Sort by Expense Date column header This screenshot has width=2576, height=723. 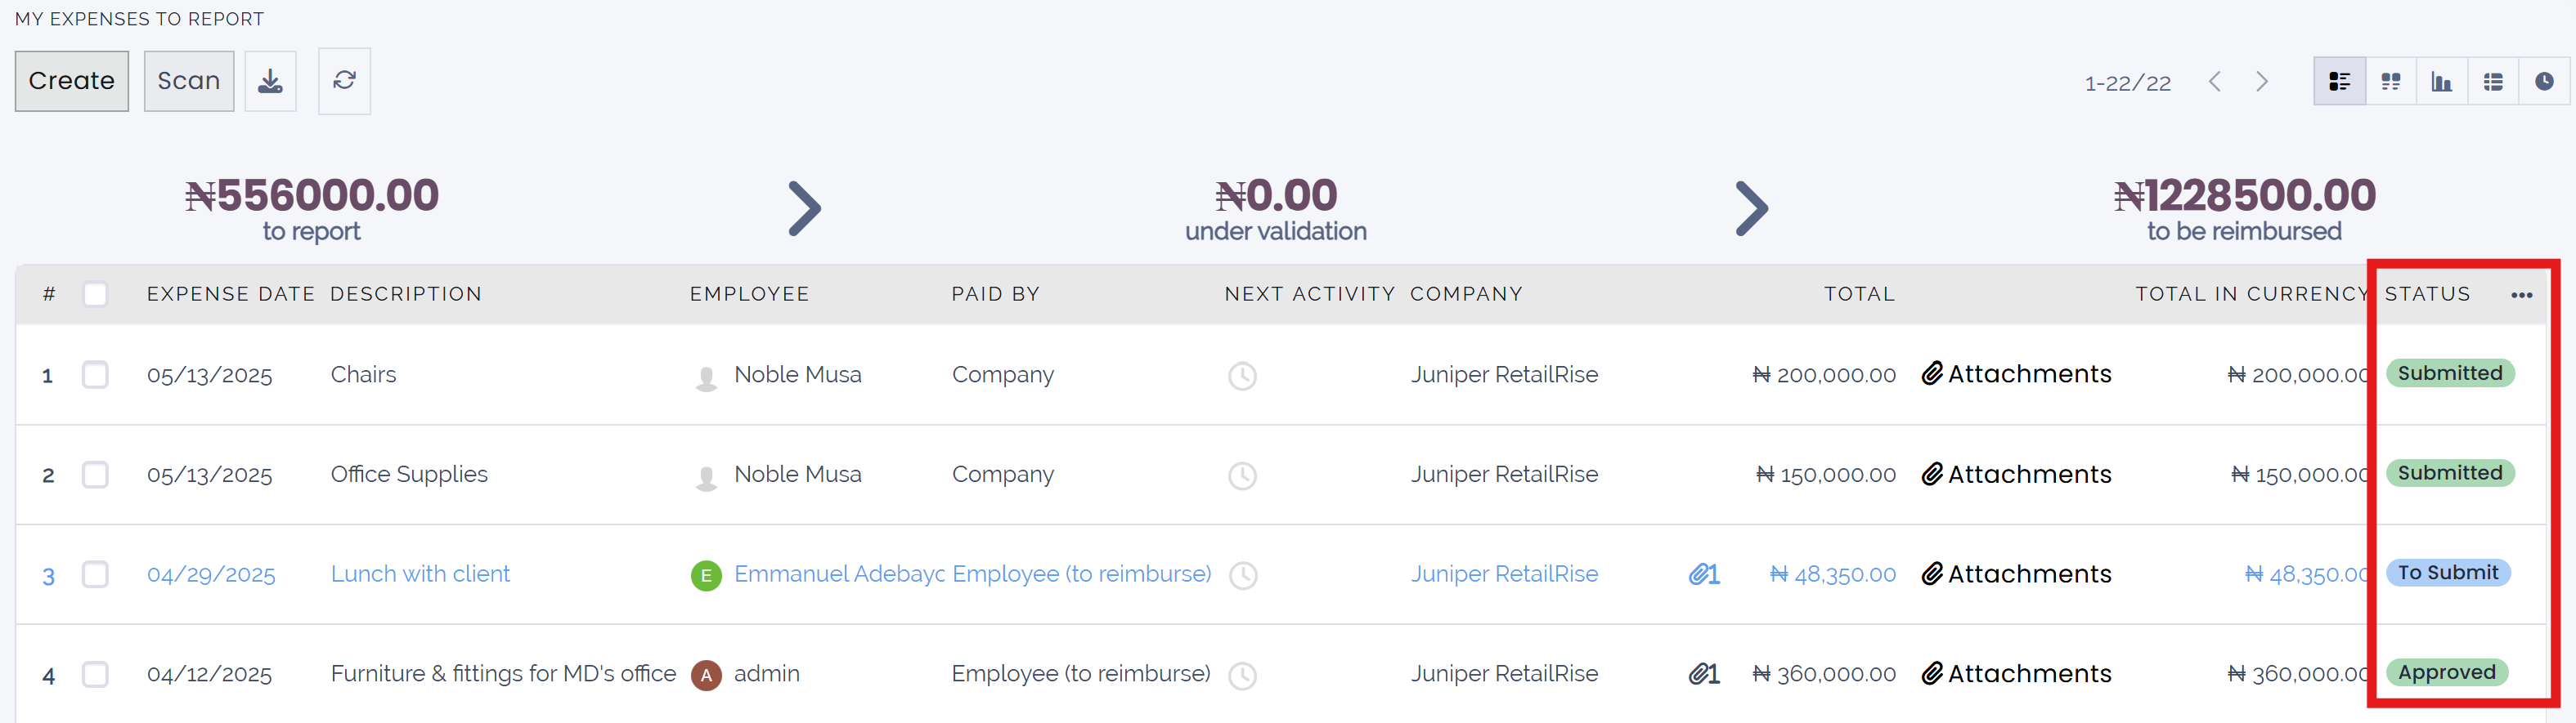coord(230,295)
